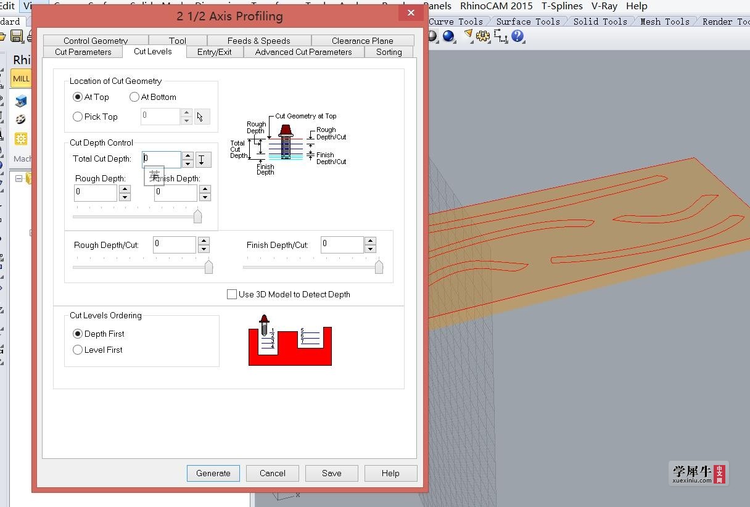
Task: Open the T-Splines menu
Action: point(562,6)
